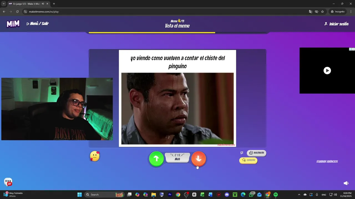Image resolution: width=355 pixels, height=199 pixels.
Task: Bookmark this page with the star
Action: click(x=322, y=12)
